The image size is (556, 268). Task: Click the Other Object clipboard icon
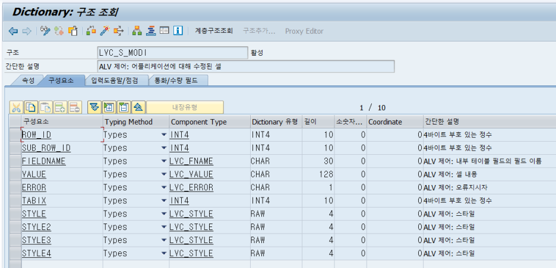coord(72,31)
